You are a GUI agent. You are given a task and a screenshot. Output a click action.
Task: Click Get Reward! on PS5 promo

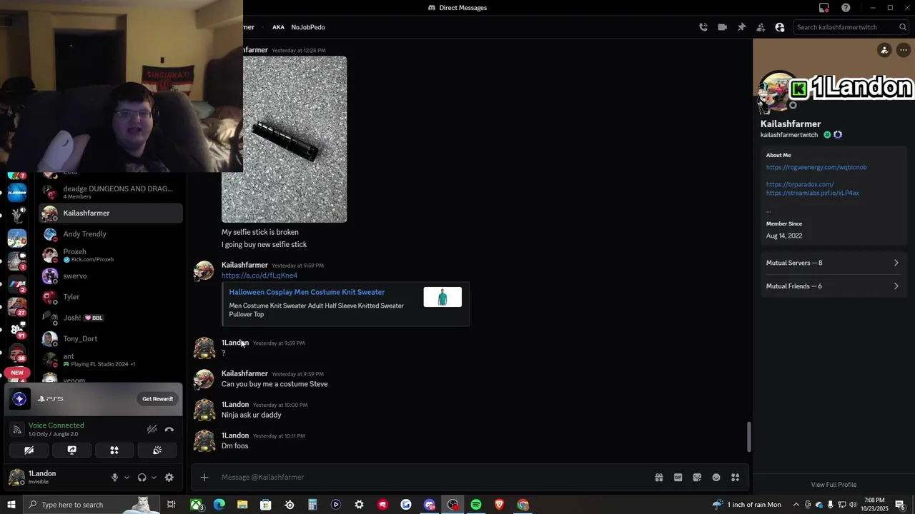(x=157, y=399)
